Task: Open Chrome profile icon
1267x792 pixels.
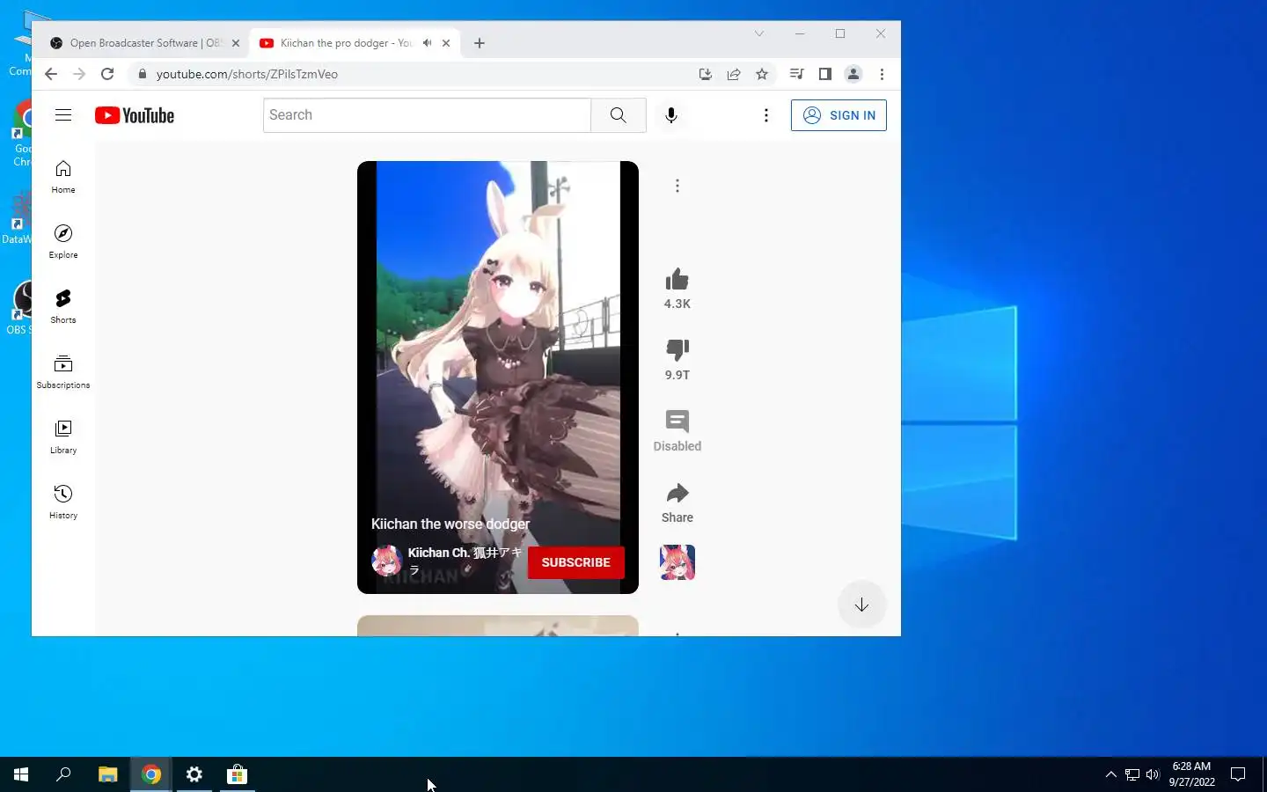Action: (853, 74)
